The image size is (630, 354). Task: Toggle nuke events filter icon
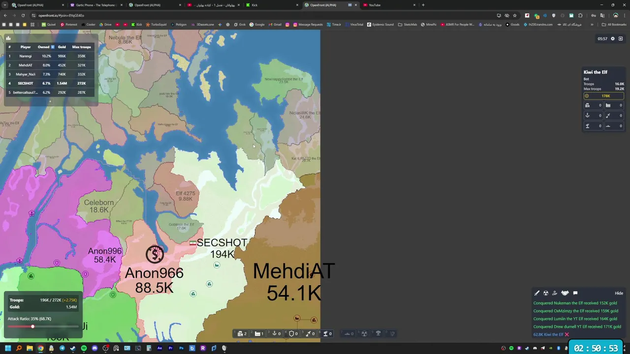pos(546,293)
